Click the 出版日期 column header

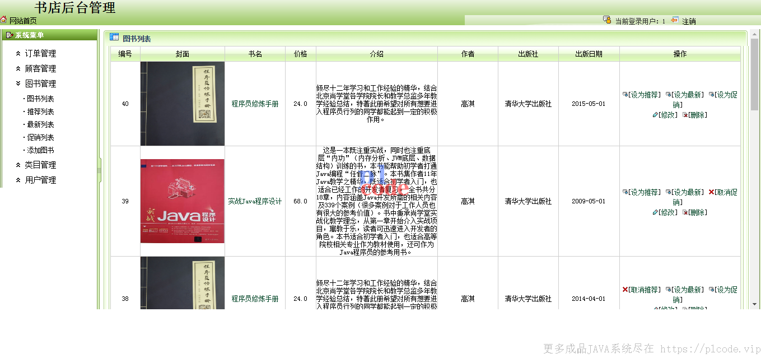pyautogui.click(x=589, y=54)
